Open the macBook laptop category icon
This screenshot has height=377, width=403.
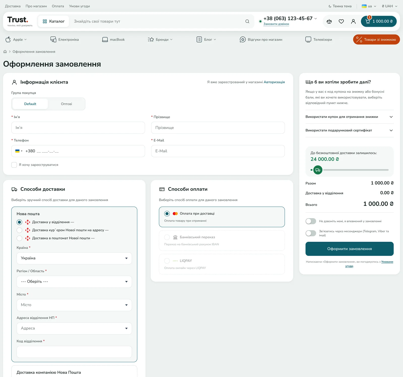click(105, 39)
